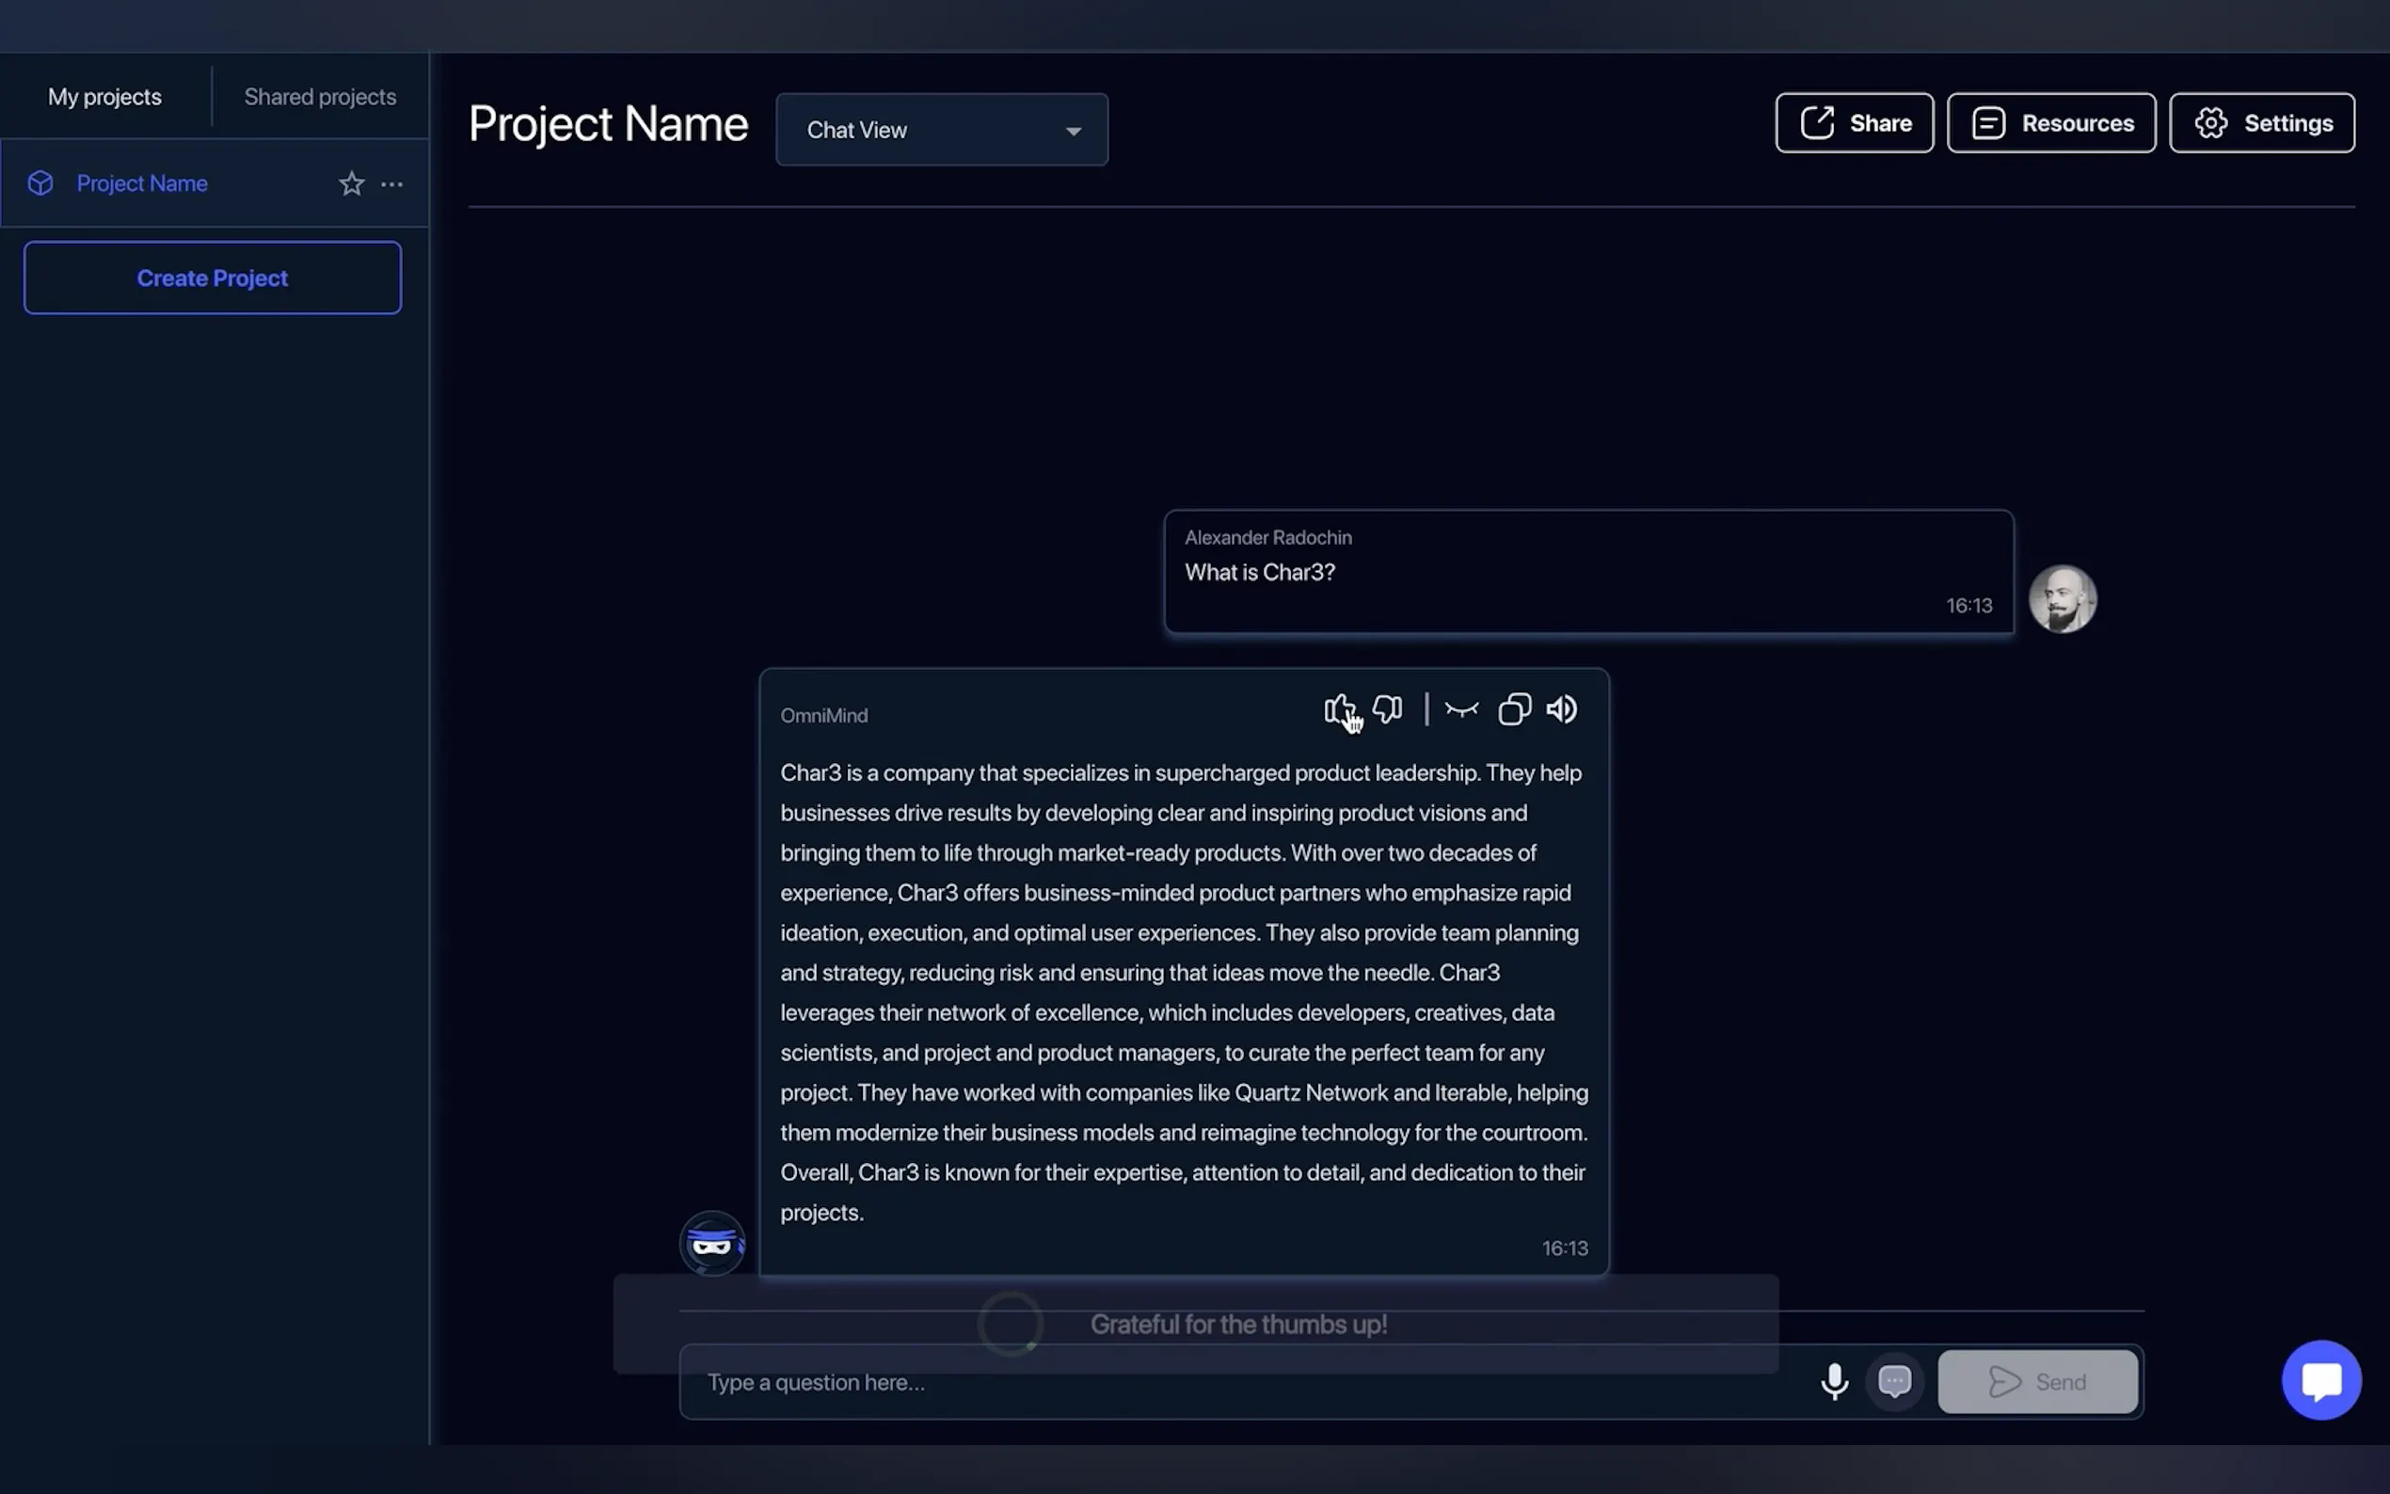This screenshot has height=1494, width=2390.
Task: Click the cube icon beside Project Name
Action: 40,183
